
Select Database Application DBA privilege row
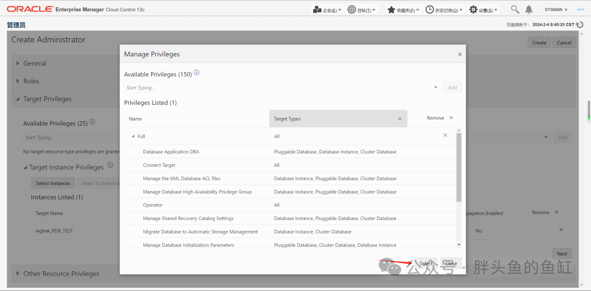(x=290, y=152)
